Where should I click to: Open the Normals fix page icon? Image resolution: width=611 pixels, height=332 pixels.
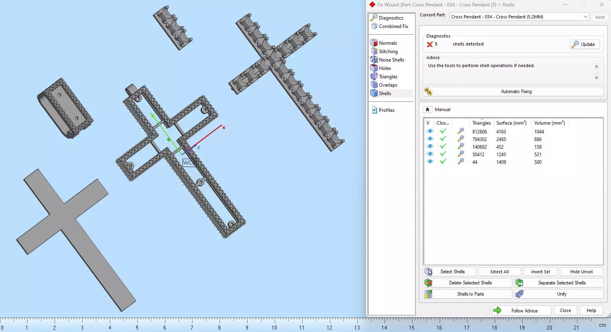tap(374, 43)
